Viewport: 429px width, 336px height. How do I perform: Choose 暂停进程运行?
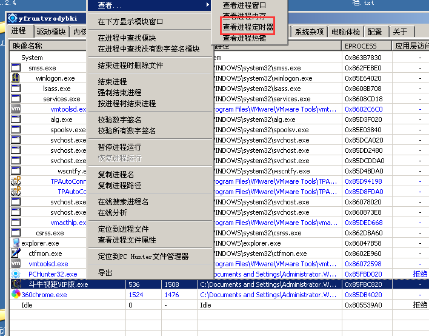pyautogui.click(x=119, y=147)
